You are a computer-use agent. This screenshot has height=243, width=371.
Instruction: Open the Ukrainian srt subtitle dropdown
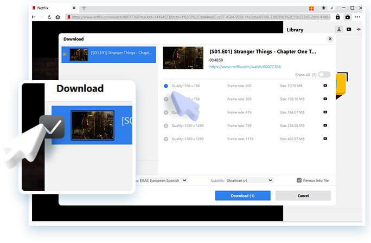click(x=250, y=180)
